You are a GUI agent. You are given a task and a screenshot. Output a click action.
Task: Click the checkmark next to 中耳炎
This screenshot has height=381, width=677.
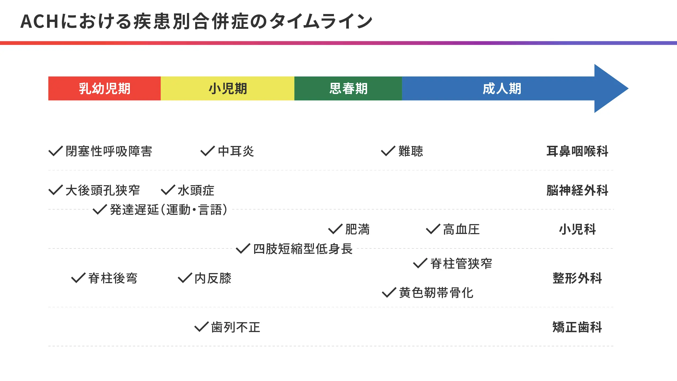(x=208, y=151)
